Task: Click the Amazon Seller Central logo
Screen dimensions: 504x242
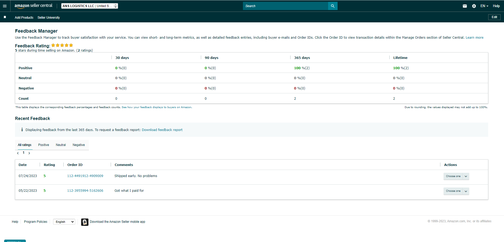Action: 33,6
